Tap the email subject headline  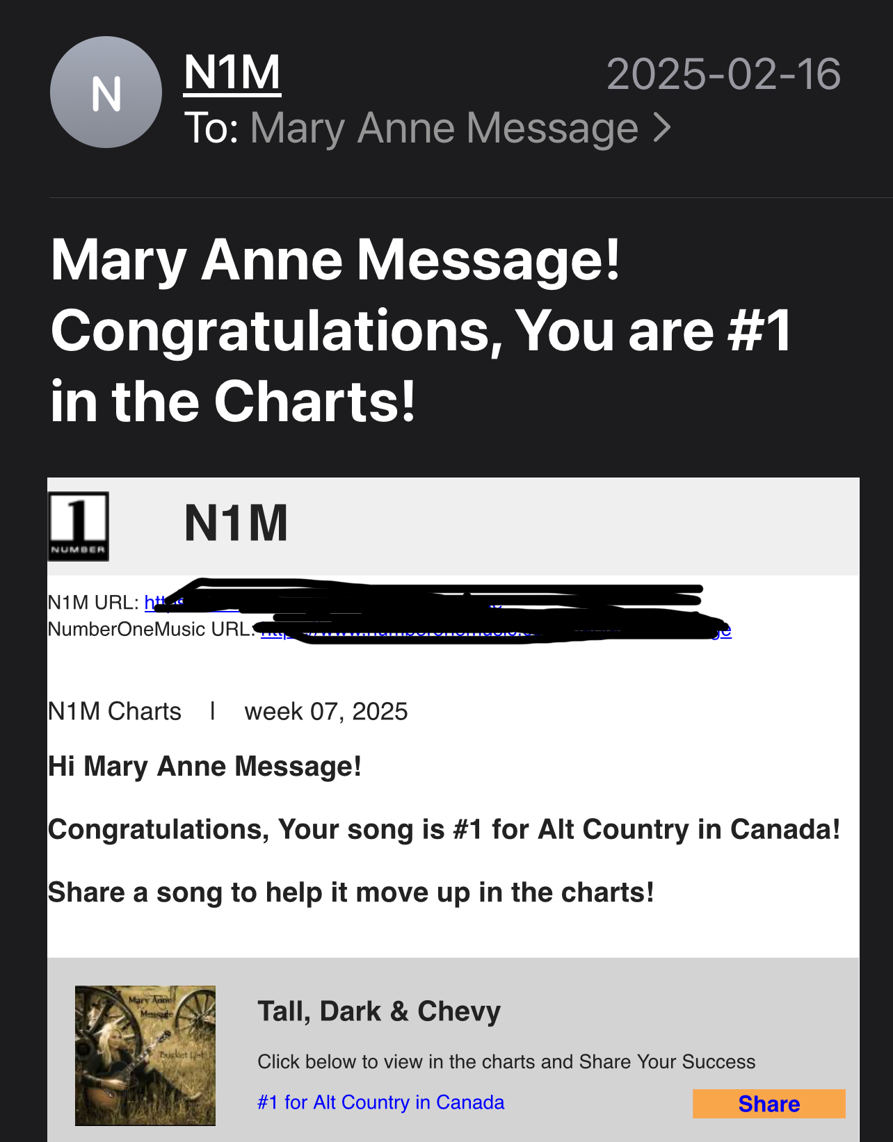point(421,330)
